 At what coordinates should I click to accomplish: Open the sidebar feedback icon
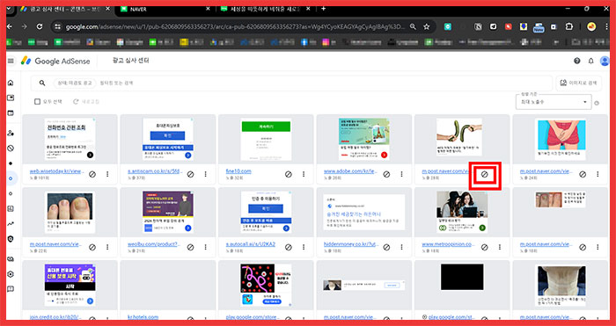11,289
